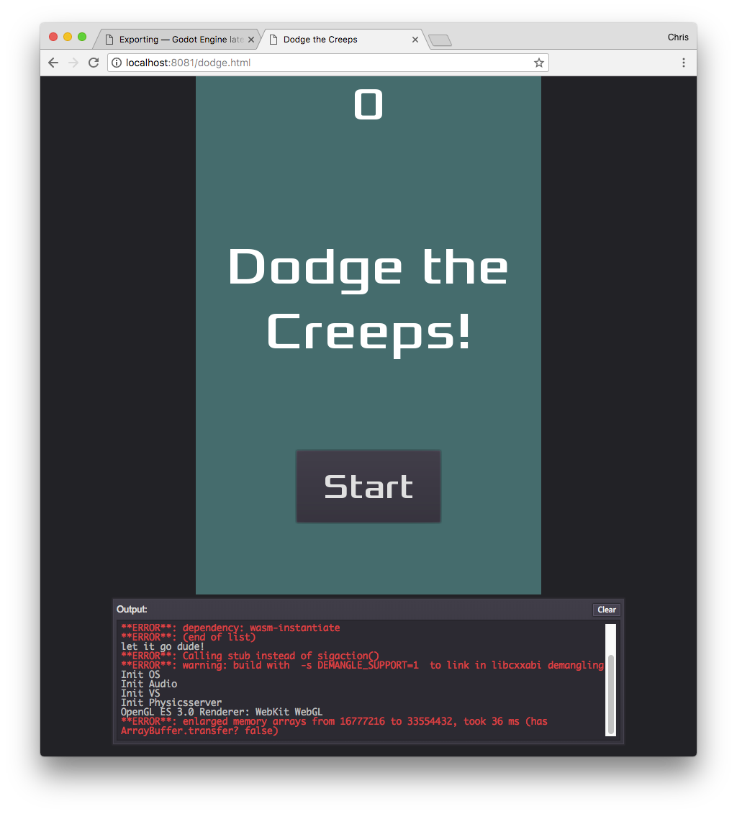Clear the output console
The image size is (737, 814).
pos(606,610)
